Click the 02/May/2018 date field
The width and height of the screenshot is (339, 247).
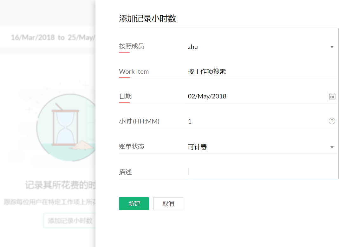click(254, 96)
